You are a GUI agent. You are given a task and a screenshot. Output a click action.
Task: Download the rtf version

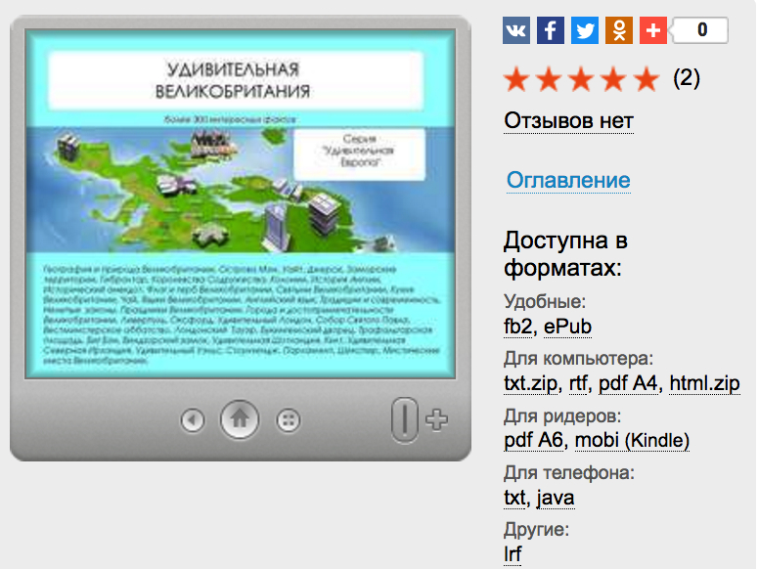click(578, 383)
